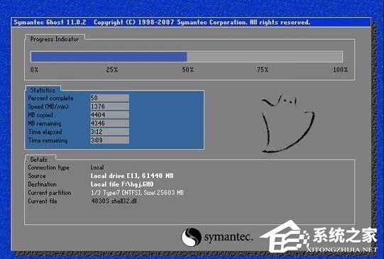
Task: Click the Ghost mascot drawing
Action: pos(288,123)
